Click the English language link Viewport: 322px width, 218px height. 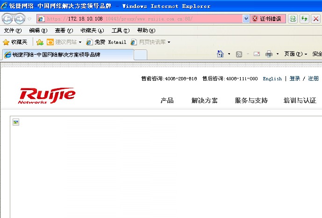tap(272, 79)
